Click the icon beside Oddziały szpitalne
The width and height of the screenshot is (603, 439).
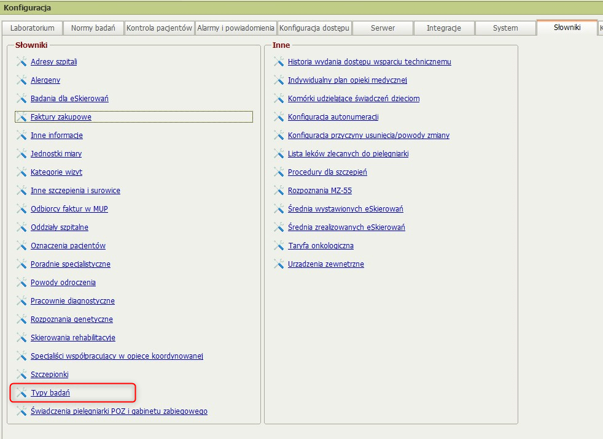(x=21, y=227)
